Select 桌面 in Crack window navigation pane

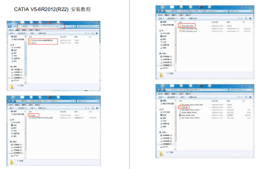tap(163, 22)
